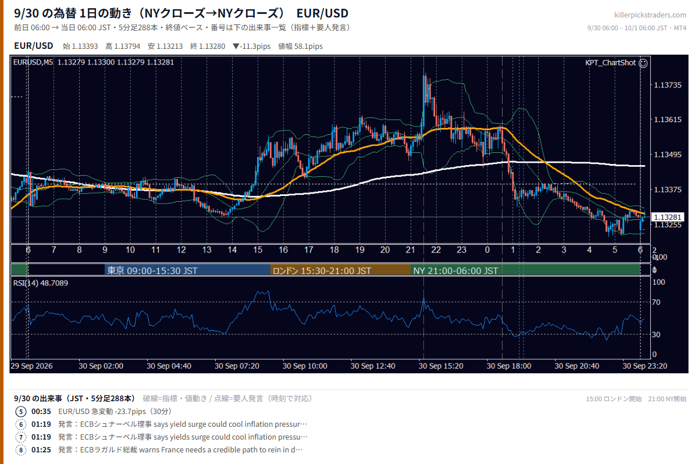Click the 30 Sep 15:20 time axis label
This screenshot has height=464, width=698.
coord(441,366)
